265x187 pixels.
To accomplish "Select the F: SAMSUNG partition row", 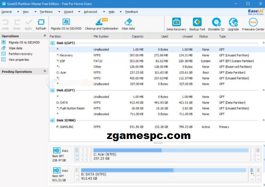I will coord(157,127).
